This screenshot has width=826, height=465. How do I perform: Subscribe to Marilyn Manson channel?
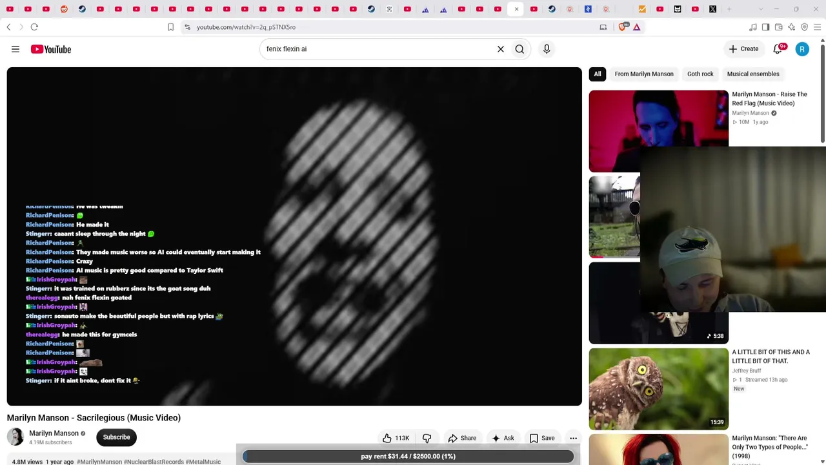[x=116, y=437]
